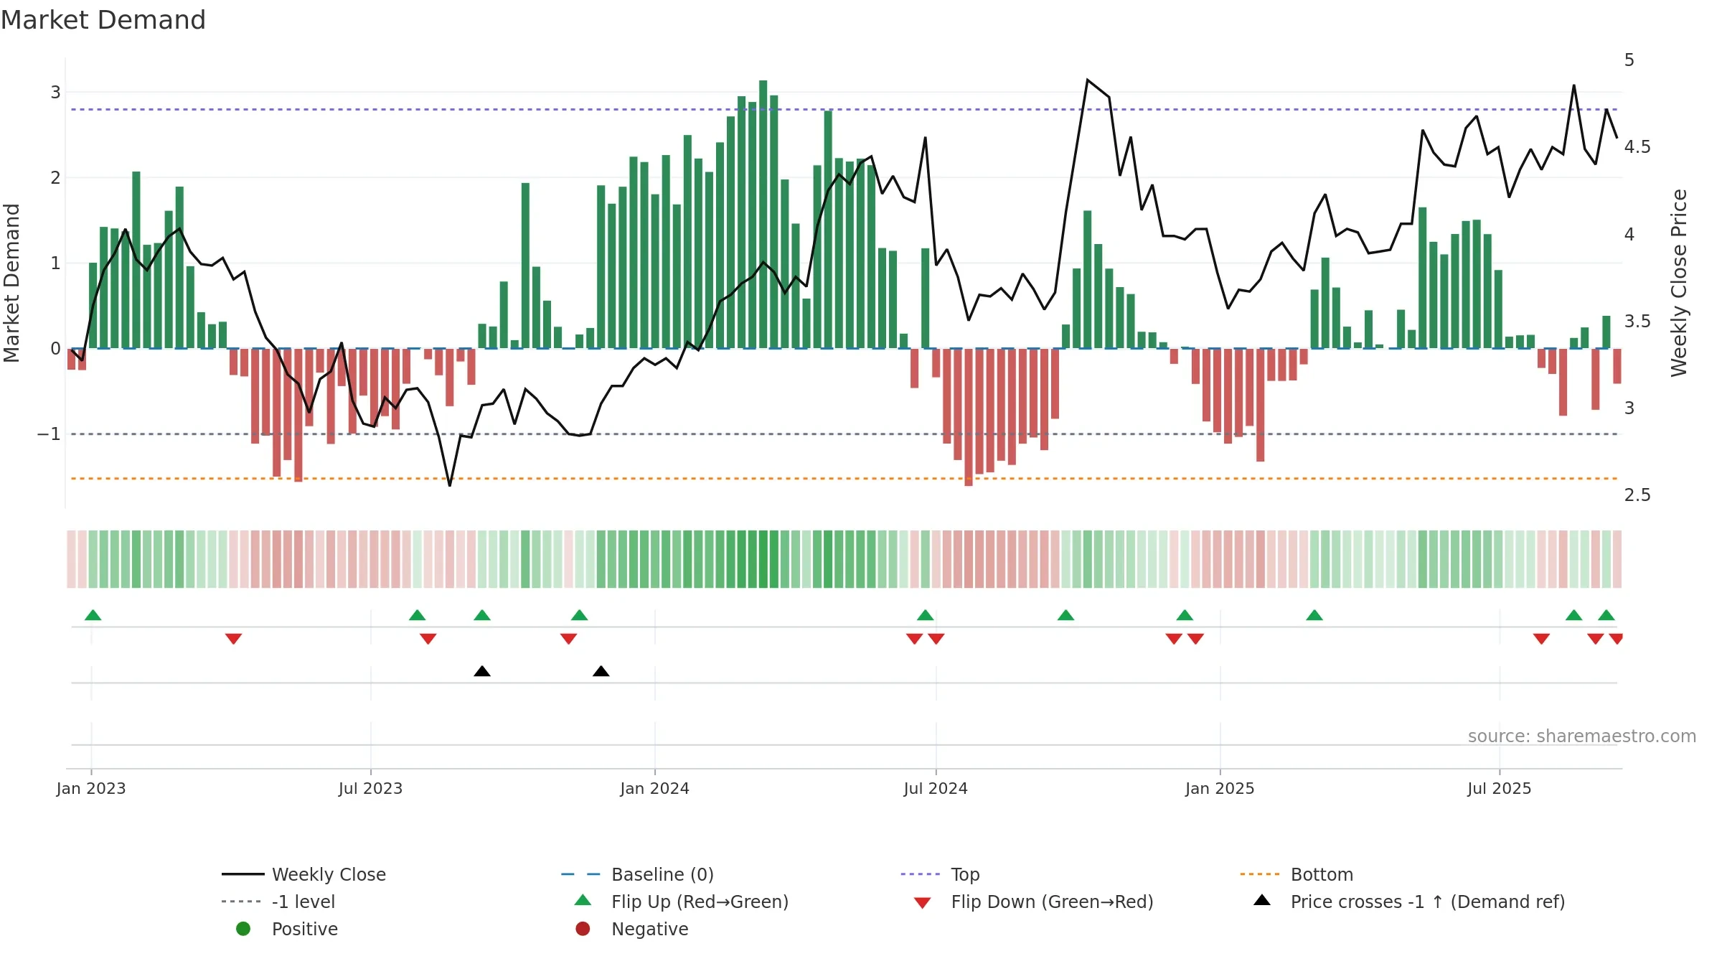Click the later black triangle price-cross marker
The width and height of the screenshot is (1722, 969).
[x=601, y=671]
